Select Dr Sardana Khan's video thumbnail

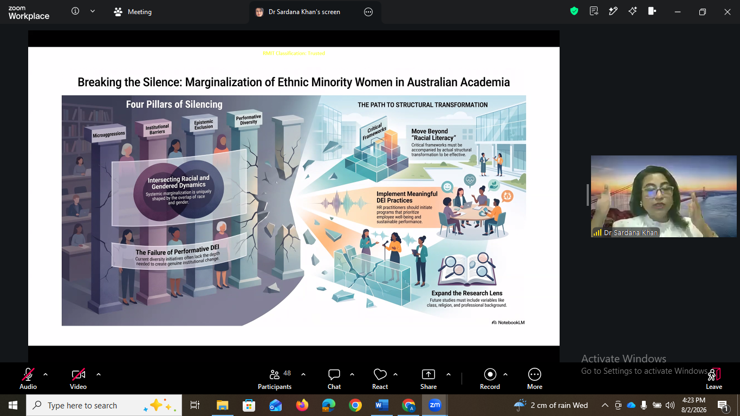tap(664, 197)
